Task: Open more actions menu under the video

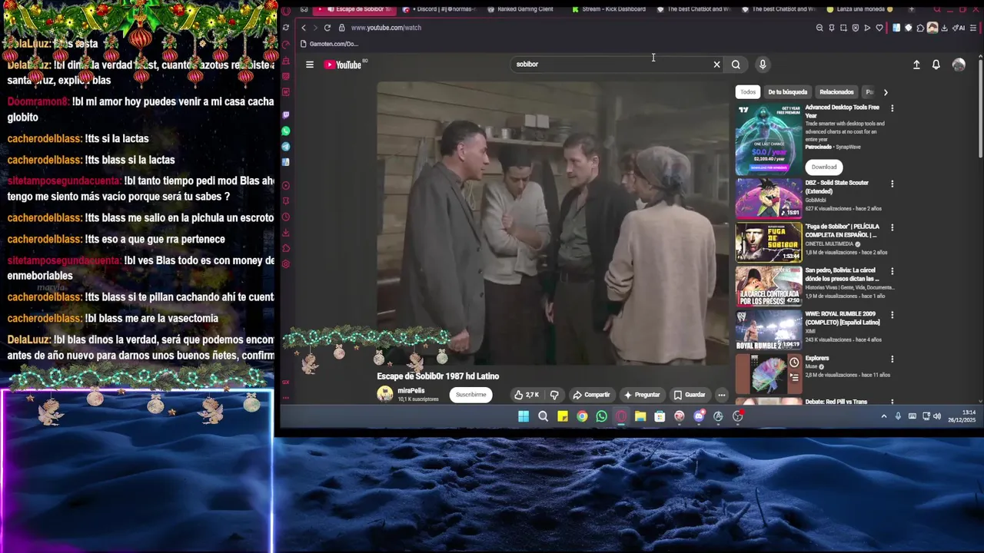Action: [x=721, y=395]
